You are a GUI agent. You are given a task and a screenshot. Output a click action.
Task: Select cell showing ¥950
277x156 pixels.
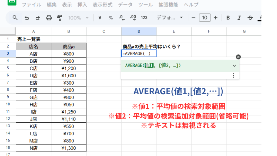[69, 105]
